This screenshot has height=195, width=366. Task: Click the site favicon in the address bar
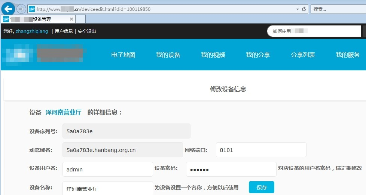click(x=32, y=9)
